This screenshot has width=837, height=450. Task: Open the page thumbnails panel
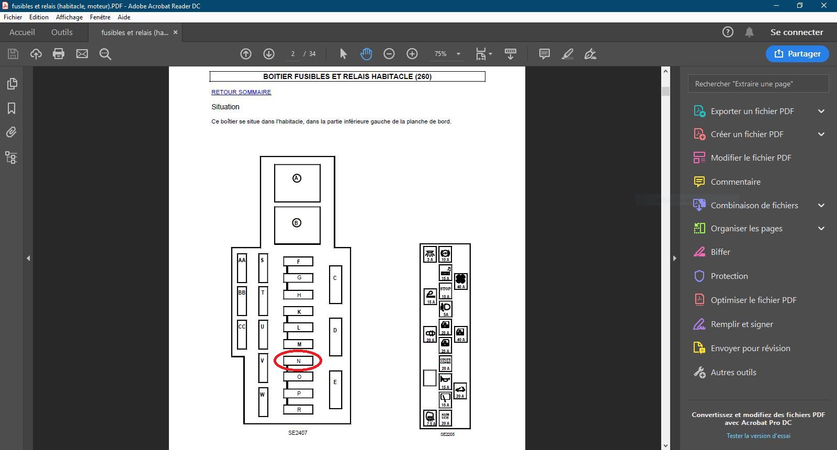point(12,84)
